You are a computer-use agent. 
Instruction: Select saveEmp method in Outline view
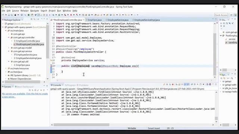point(233,43)
